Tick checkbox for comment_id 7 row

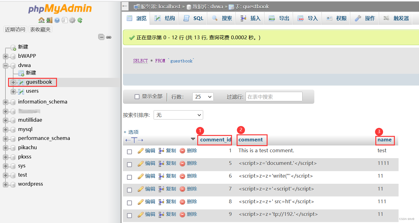click(x=129, y=190)
